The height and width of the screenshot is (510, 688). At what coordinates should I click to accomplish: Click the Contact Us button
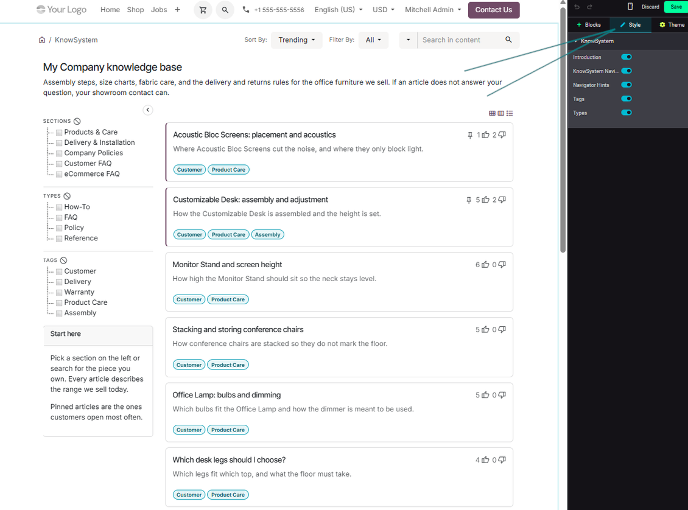click(x=494, y=10)
